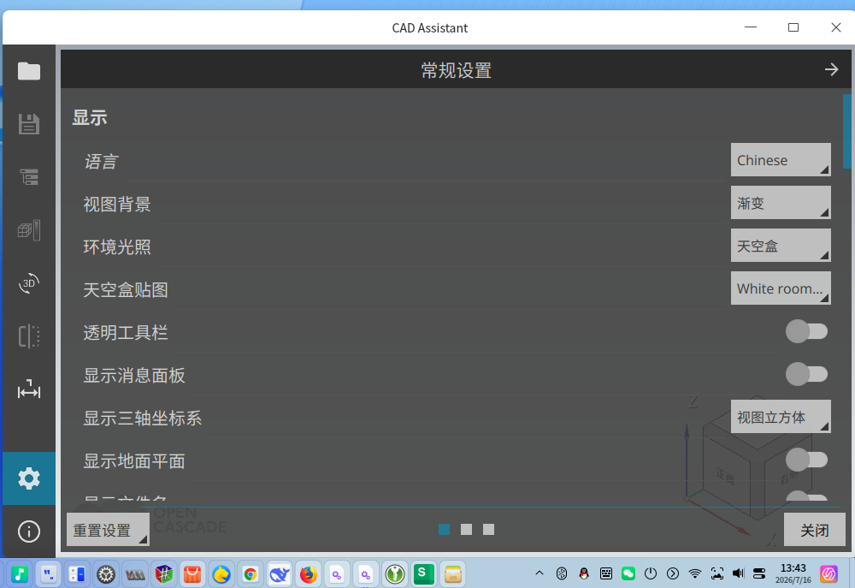Click the 关闭 button
The image size is (855, 588).
(x=815, y=530)
